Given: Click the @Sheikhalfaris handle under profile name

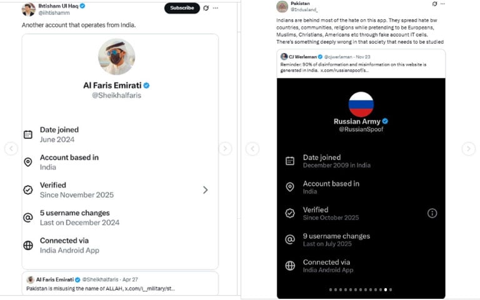Looking at the screenshot, I should tap(116, 96).
